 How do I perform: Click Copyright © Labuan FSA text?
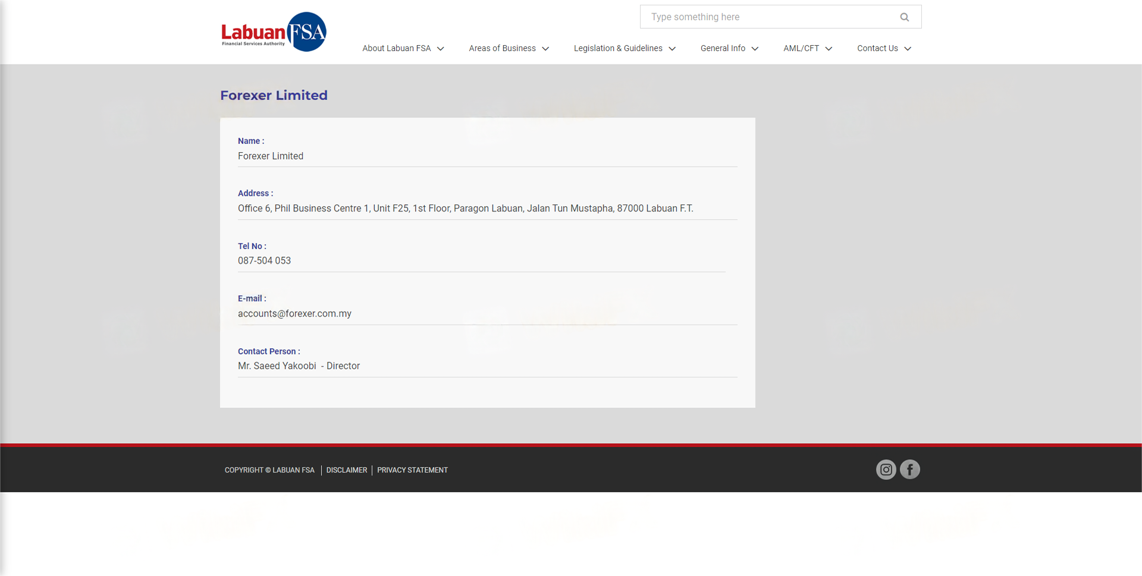[x=269, y=470]
